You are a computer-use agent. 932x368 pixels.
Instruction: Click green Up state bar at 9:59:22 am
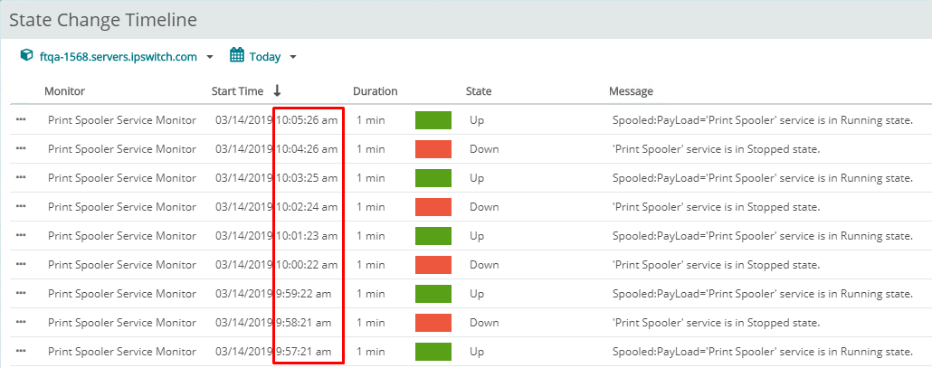pyautogui.click(x=433, y=293)
